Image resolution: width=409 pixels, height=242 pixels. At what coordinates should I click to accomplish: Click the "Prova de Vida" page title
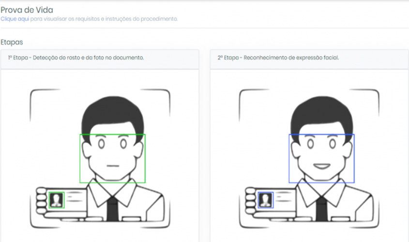[27, 9]
